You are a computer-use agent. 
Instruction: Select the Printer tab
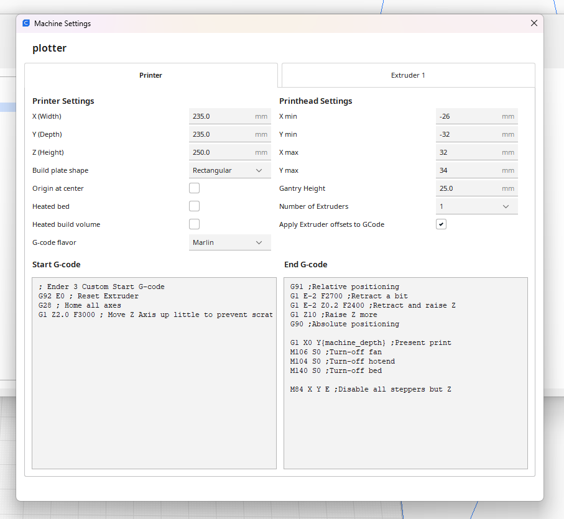point(150,75)
